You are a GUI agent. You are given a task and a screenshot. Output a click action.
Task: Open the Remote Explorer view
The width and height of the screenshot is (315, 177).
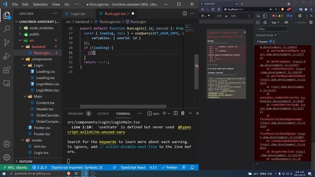(x=6, y=83)
